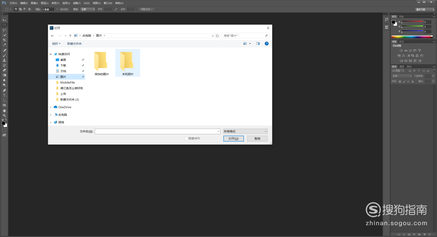Click the rainbow color spectrum bar
The image size is (437, 237).
(x=412, y=36)
